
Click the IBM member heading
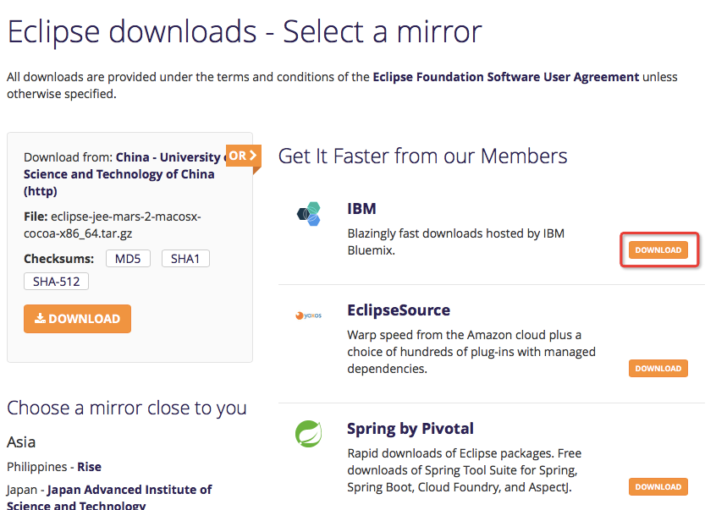point(361,209)
